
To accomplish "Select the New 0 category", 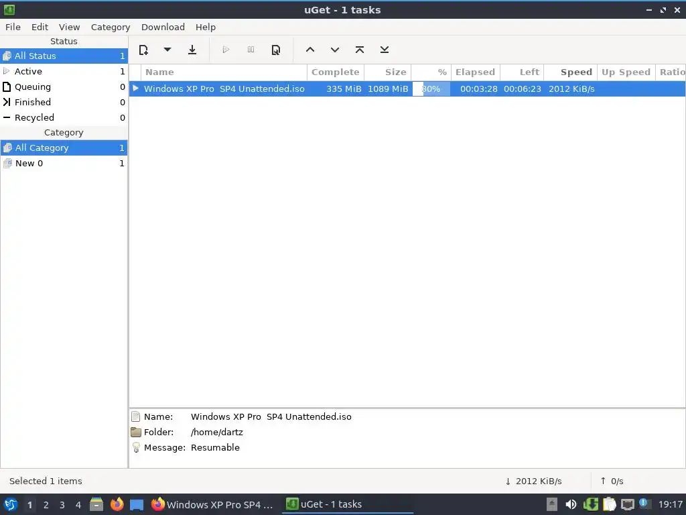I will [x=64, y=164].
